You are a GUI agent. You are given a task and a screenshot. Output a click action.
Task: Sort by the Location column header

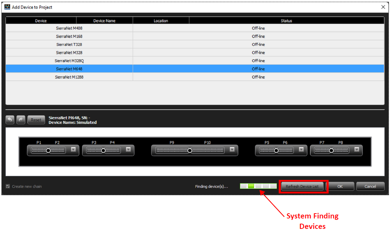[161, 21]
